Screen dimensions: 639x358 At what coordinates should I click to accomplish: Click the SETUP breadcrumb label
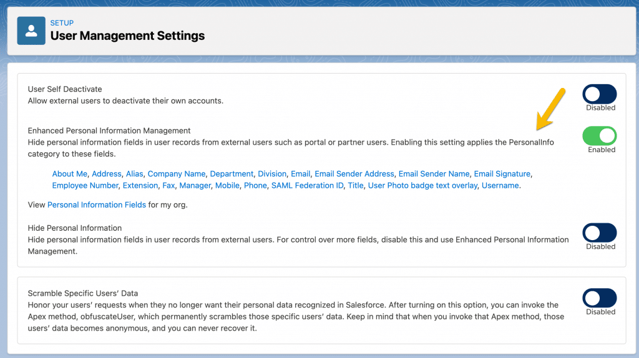(62, 23)
